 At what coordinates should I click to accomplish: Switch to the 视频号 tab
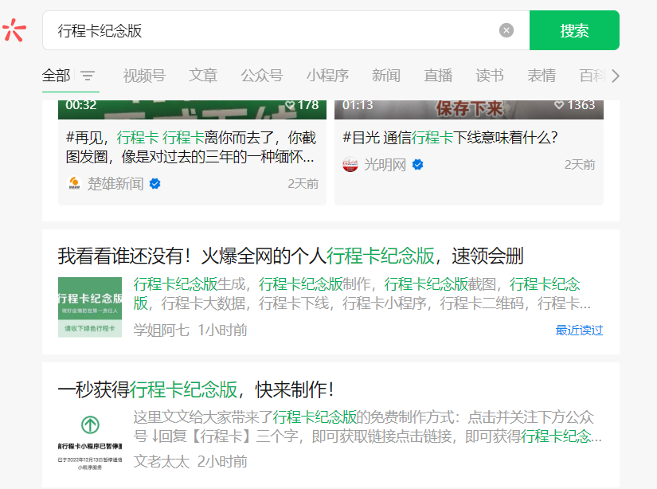pos(143,76)
